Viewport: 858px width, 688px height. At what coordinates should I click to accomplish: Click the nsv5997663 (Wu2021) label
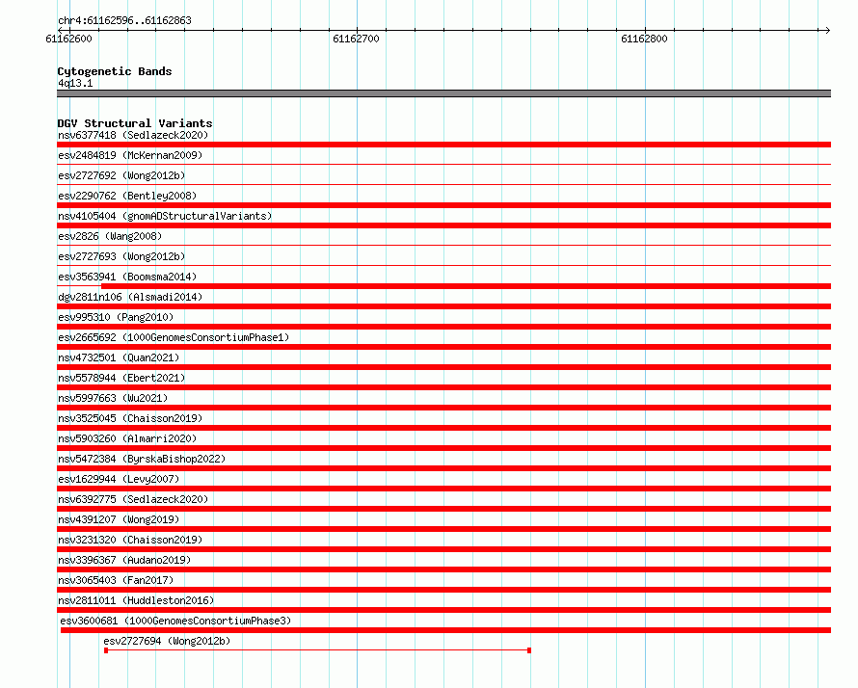click(113, 398)
